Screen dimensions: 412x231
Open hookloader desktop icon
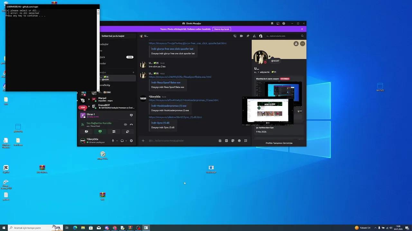point(211,169)
